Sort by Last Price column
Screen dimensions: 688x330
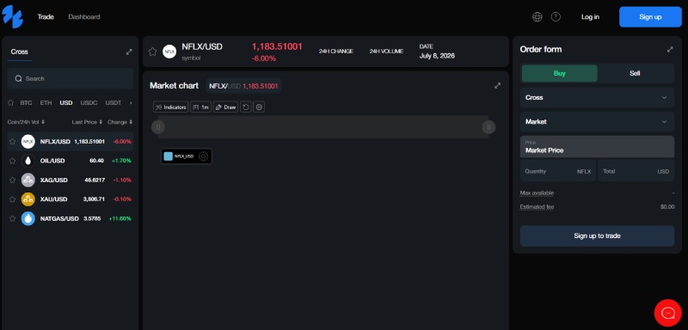(x=88, y=122)
